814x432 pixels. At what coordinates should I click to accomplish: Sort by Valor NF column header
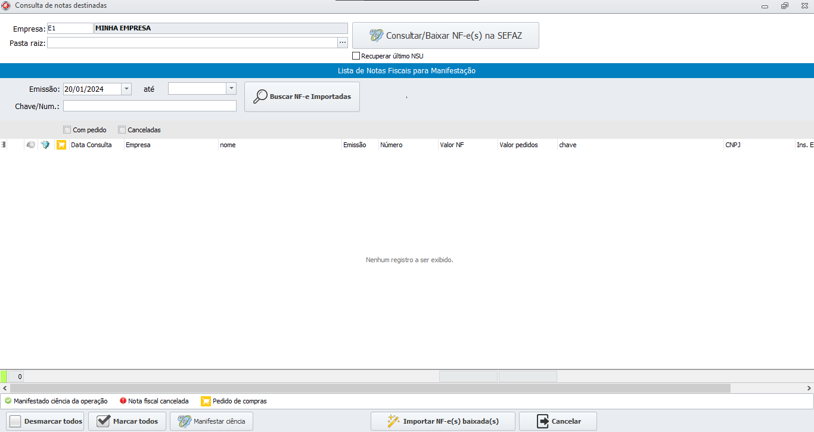click(x=452, y=145)
